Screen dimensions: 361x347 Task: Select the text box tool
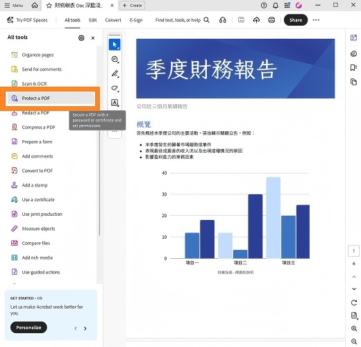click(115, 103)
